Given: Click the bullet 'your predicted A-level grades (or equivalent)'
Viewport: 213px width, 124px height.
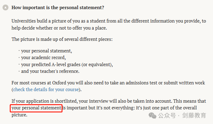Looking at the screenshot, I should [67, 65].
